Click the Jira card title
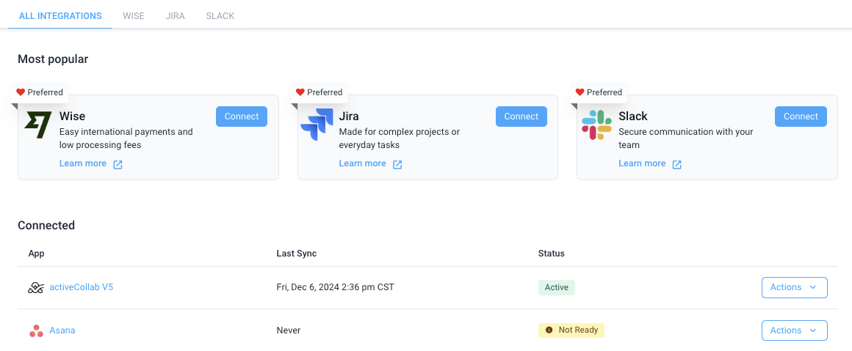The width and height of the screenshot is (852, 351). tap(349, 116)
